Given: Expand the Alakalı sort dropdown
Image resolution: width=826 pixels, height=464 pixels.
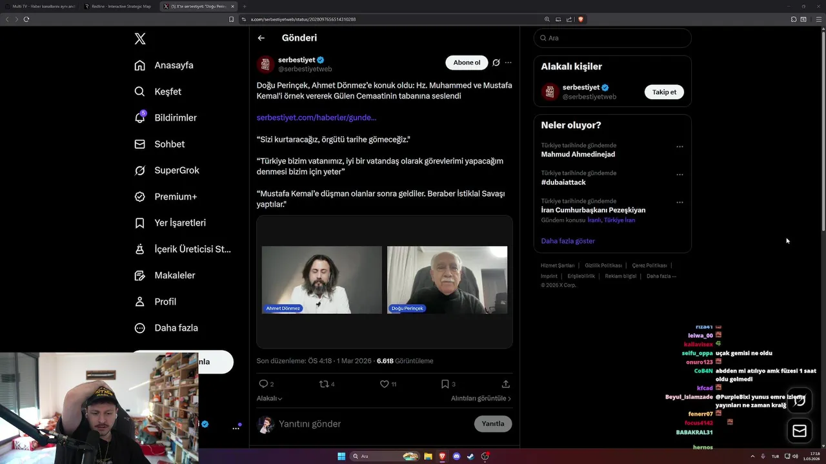Looking at the screenshot, I should pyautogui.click(x=270, y=398).
